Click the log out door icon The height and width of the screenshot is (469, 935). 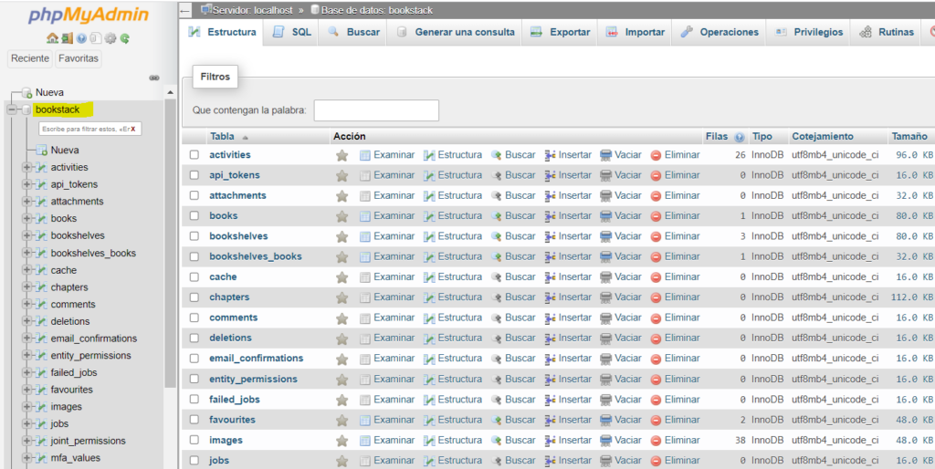click(x=67, y=38)
